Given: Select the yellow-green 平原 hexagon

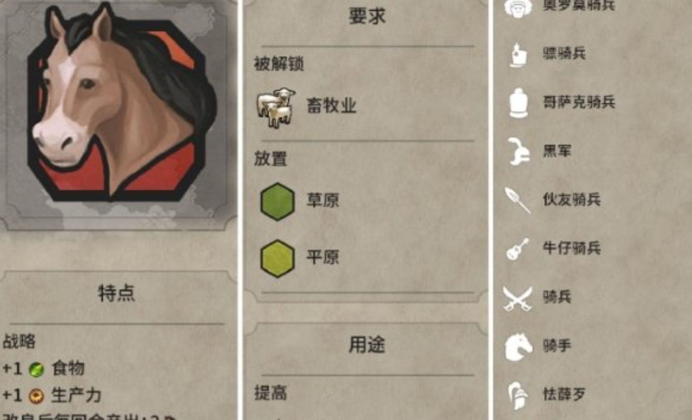Looking at the screenshot, I should [x=277, y=258].
